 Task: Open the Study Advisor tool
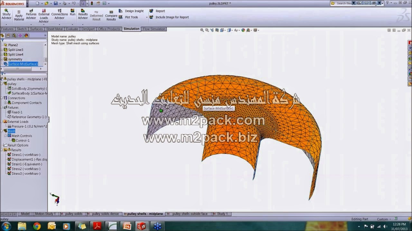click(6, 14)
